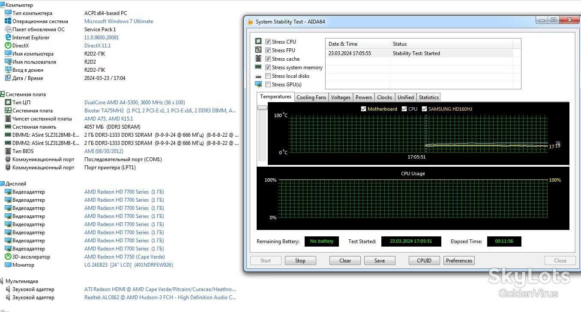Viewport: 581px width, 312px height.
Task: Switch to the Voltages tab
Action: [341, 97]
